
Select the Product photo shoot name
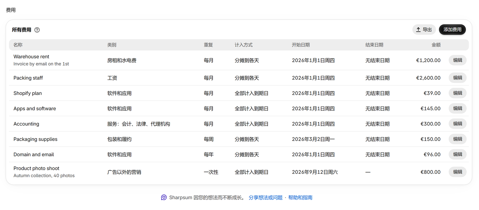pyautogui.click(x=36, y=169)
